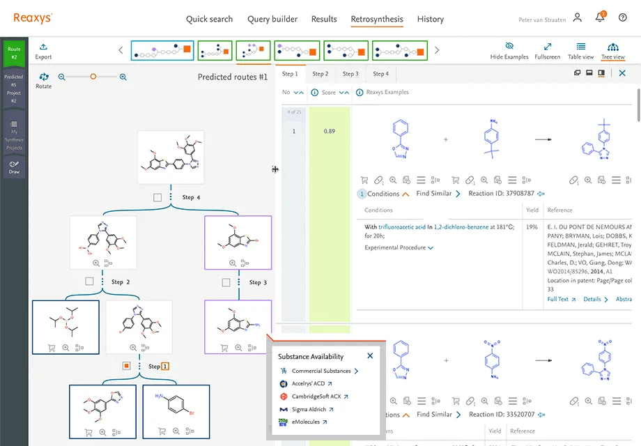Screen dimensions: 641x446
Task: Switch to Step 1 tab
Action: pyautogui.click(x=290, y=74)
